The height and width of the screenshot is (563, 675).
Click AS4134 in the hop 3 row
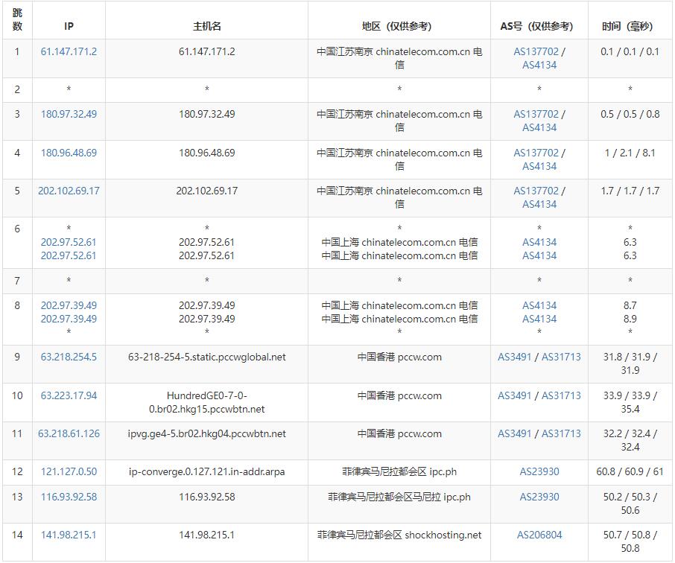pyautogui.click(x=539, y=127)
